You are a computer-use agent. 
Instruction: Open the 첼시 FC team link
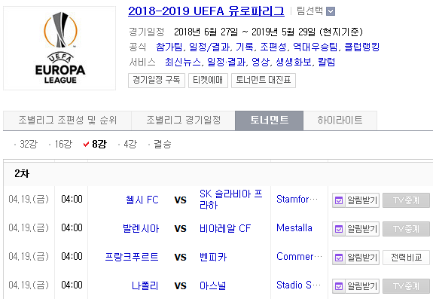(x=142, y=200)
